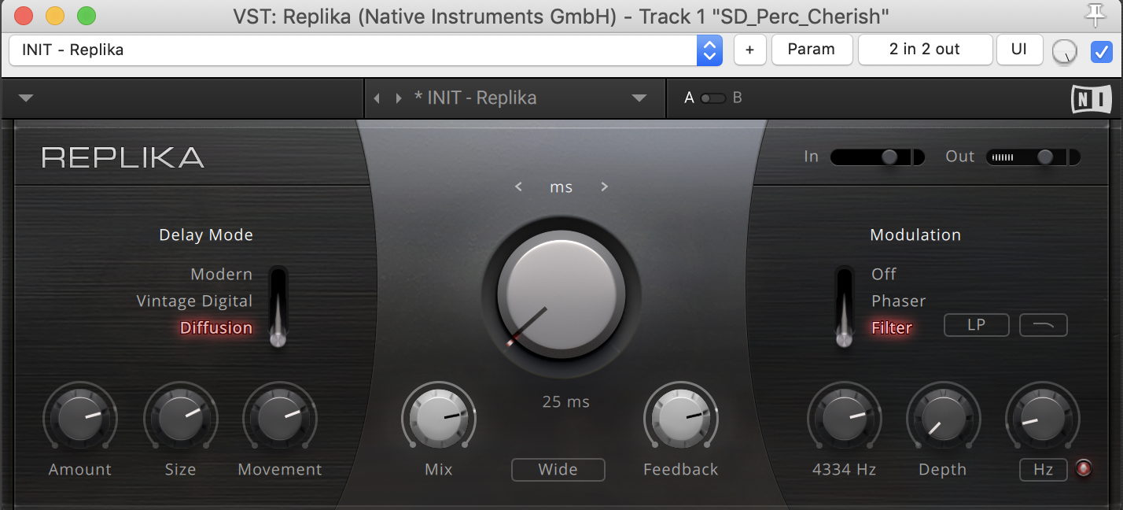This screenshot has width=1123, height=510.
Task: Click the Size knob
Action: coord(180,418)
